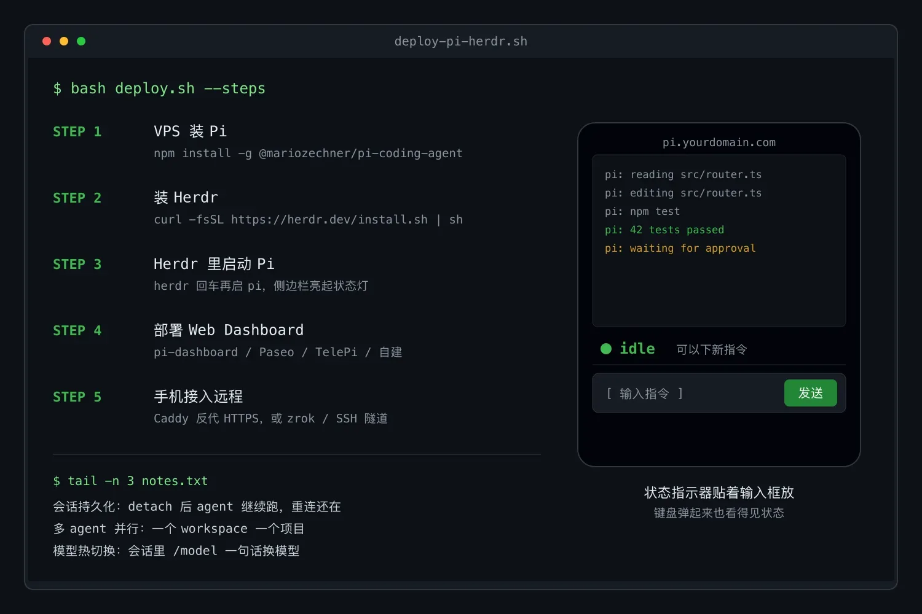Image resolution: width=922 pixels, height=614 pixels.
Task: Click the STEP 5 label
Action: pos(77,397)
